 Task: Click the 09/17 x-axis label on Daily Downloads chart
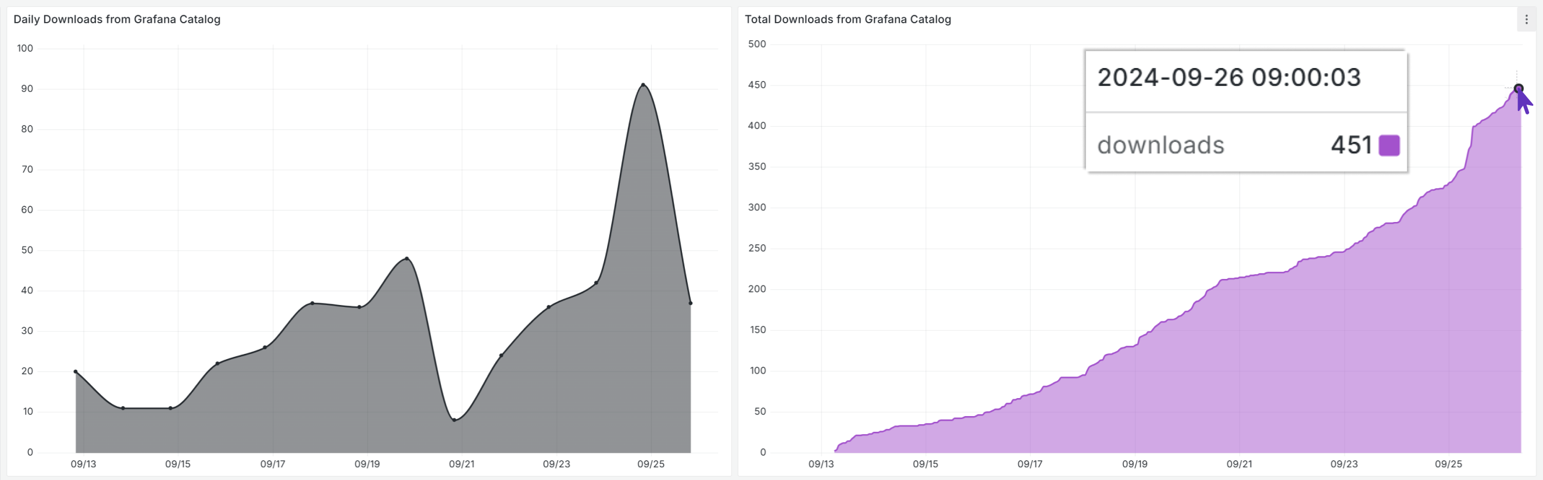tap(273, 464)
